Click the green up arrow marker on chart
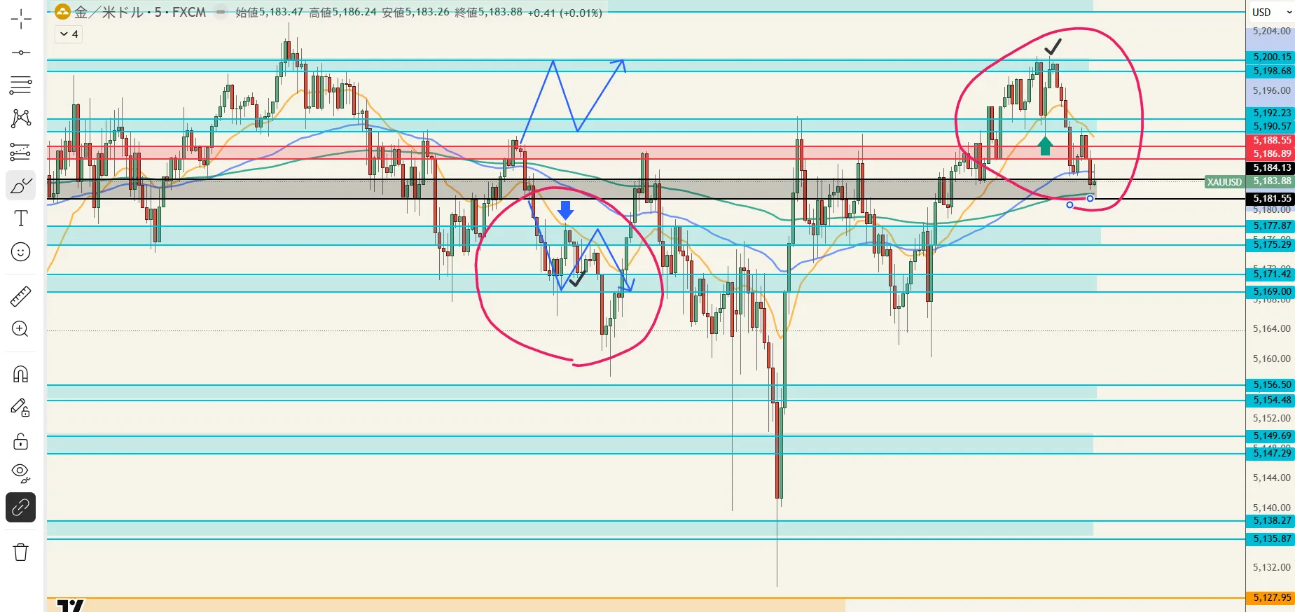The image size is (1295, 612). pos(1045,146)
